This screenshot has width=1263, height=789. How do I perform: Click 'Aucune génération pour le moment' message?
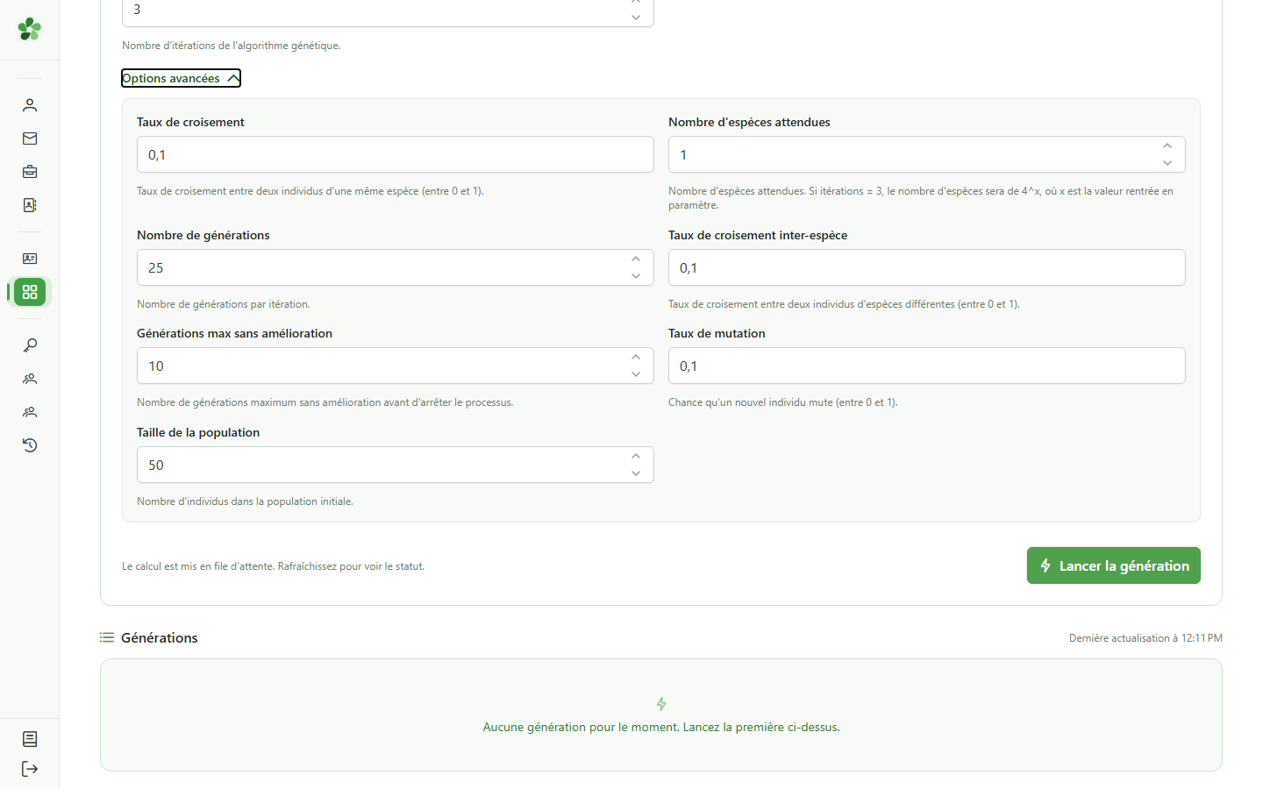pyautogui.click(x=661, y=727)
